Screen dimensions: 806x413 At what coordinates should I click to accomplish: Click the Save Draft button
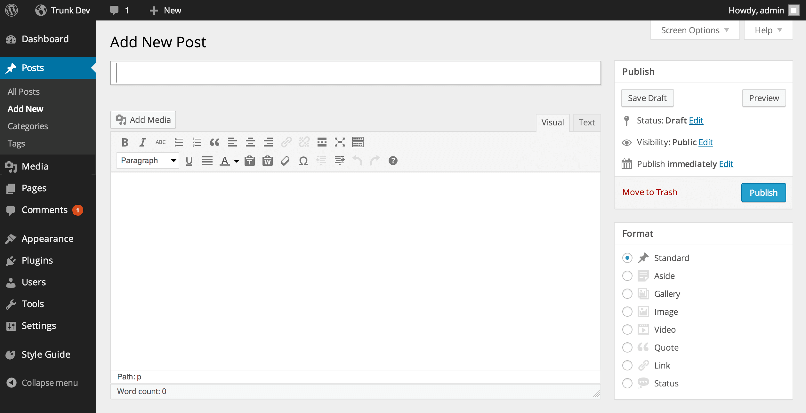point(648,98)
